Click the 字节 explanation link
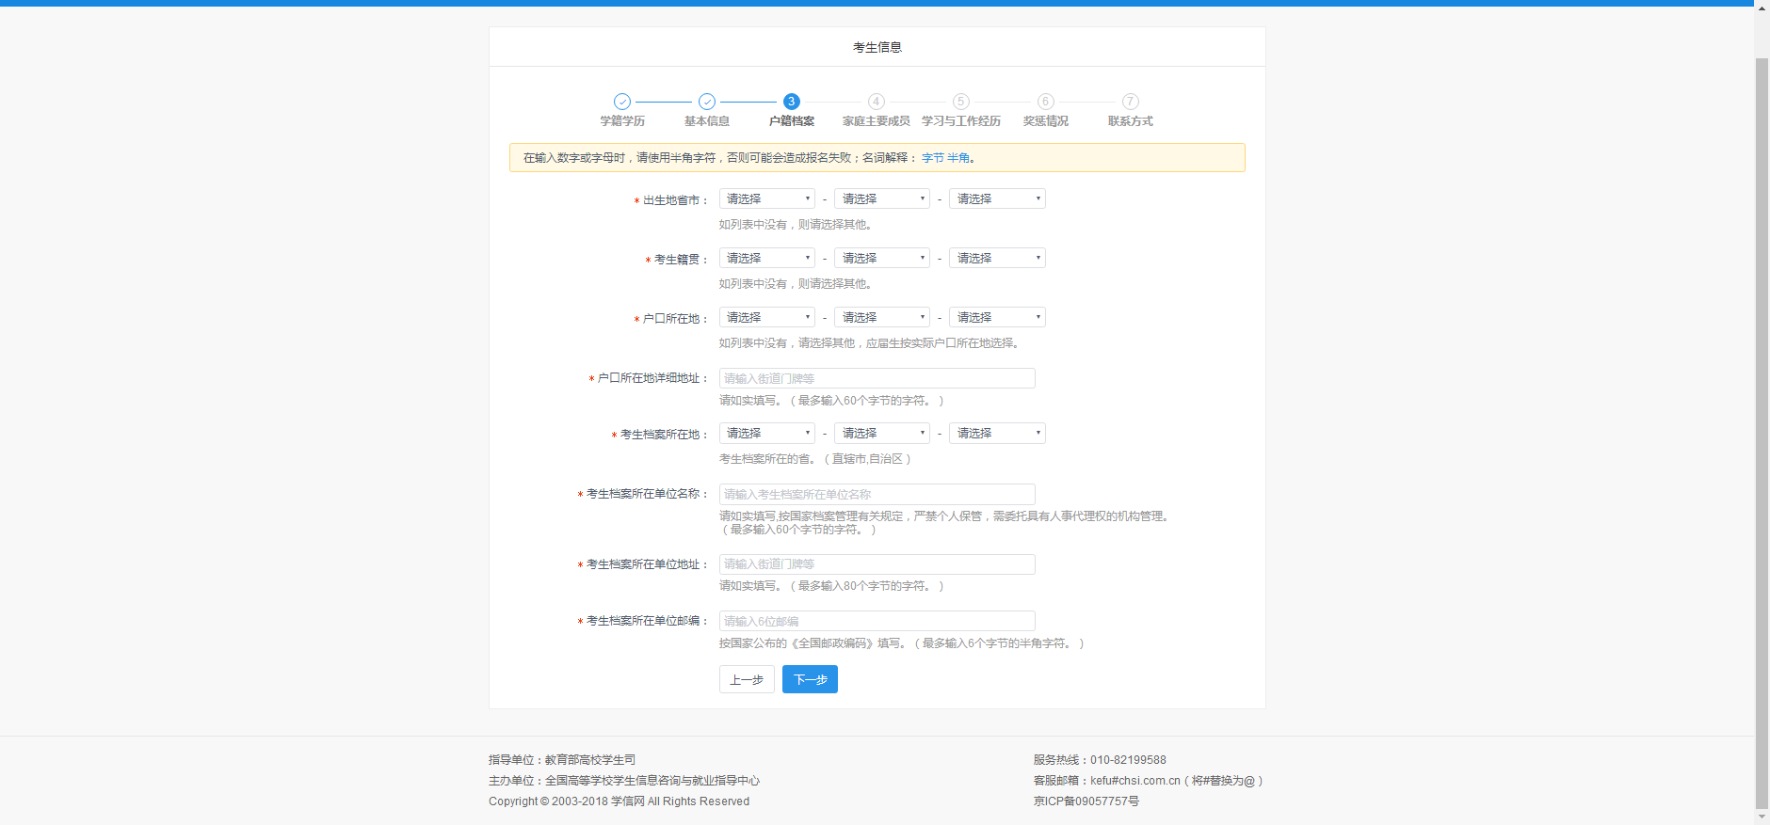The width and height of the screenshot is (1770, 825). tap(932, 158)
